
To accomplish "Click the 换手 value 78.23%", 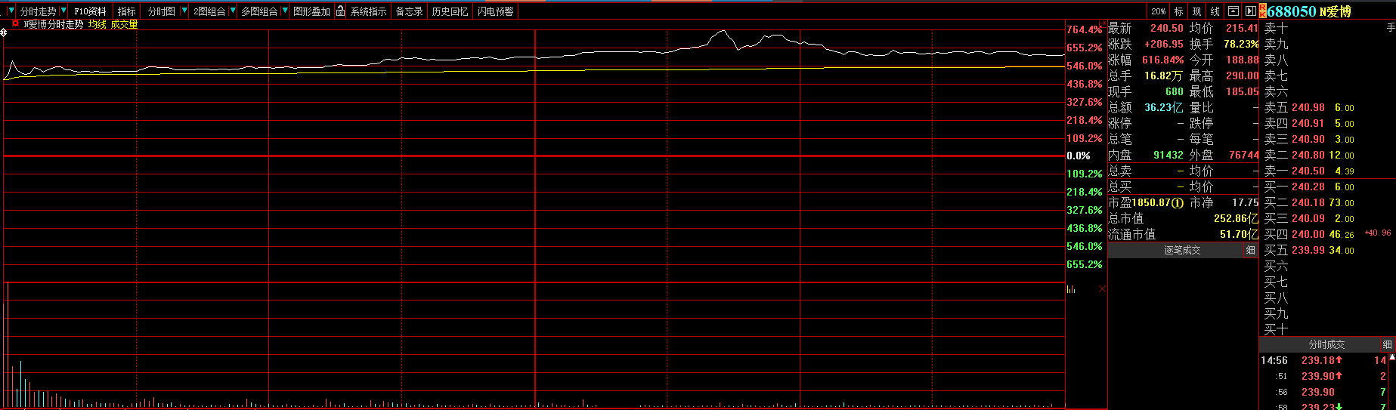I will [1241, 44].
